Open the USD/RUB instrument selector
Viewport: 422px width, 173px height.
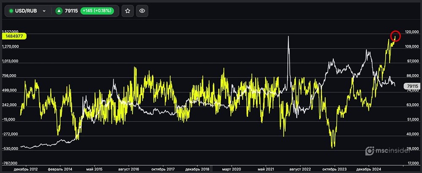coord(28,11)
